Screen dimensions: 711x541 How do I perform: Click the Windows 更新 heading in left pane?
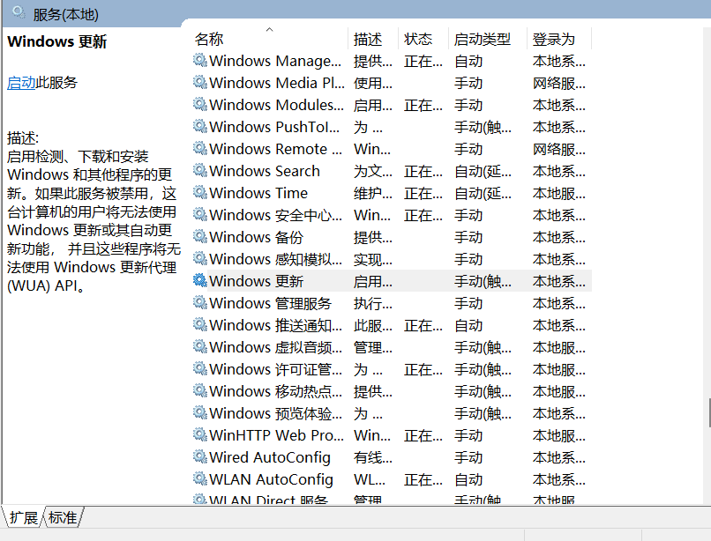point(57,41)
